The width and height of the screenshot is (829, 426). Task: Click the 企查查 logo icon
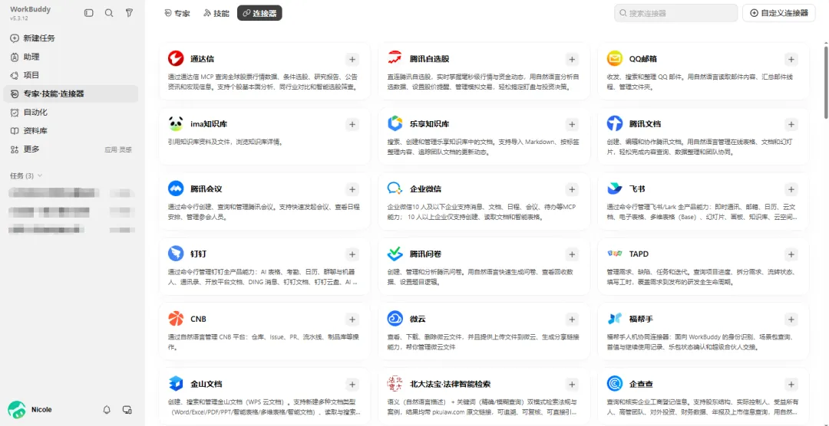pos(615,384)
